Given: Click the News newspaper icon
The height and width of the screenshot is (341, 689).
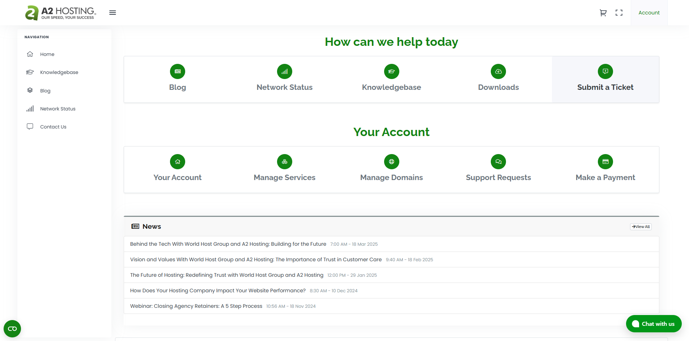Looking at the screenshot, I should point(135,226).
